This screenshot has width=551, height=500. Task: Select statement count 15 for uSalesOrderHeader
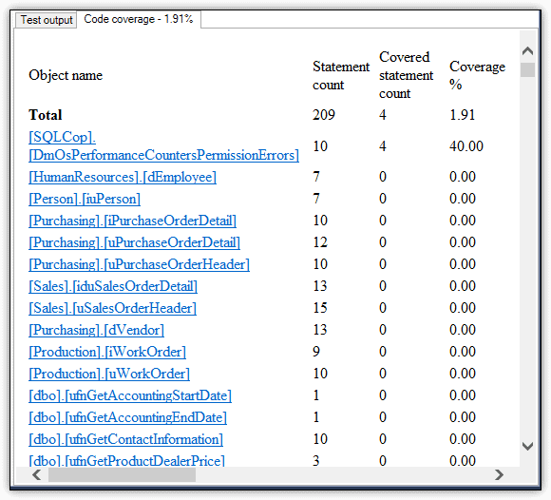tap(320, 308)
